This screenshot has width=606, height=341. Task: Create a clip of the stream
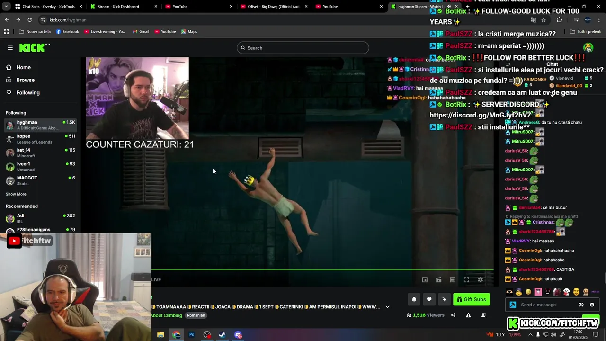(x=439, y=280)
